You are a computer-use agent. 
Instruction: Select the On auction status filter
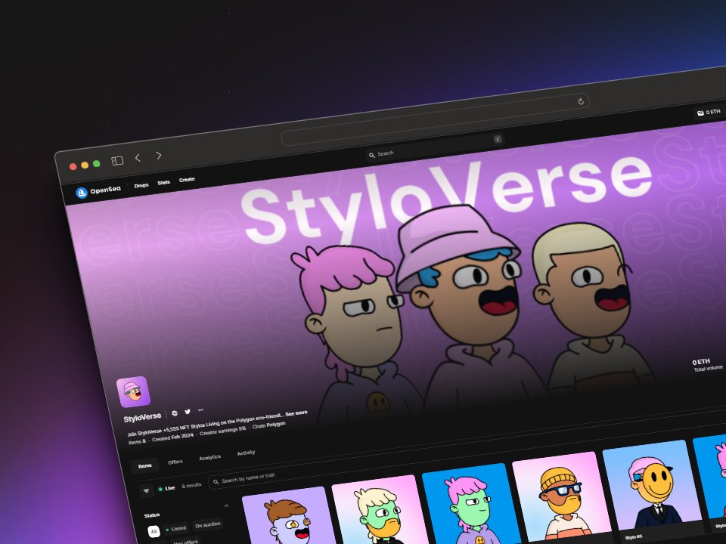[x=208, y=524]
